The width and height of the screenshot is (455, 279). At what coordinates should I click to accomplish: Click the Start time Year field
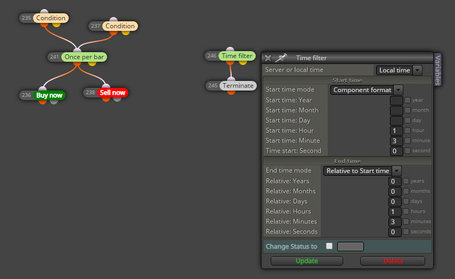[396, 100]
